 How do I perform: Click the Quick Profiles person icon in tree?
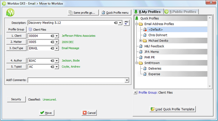[137, 18]
